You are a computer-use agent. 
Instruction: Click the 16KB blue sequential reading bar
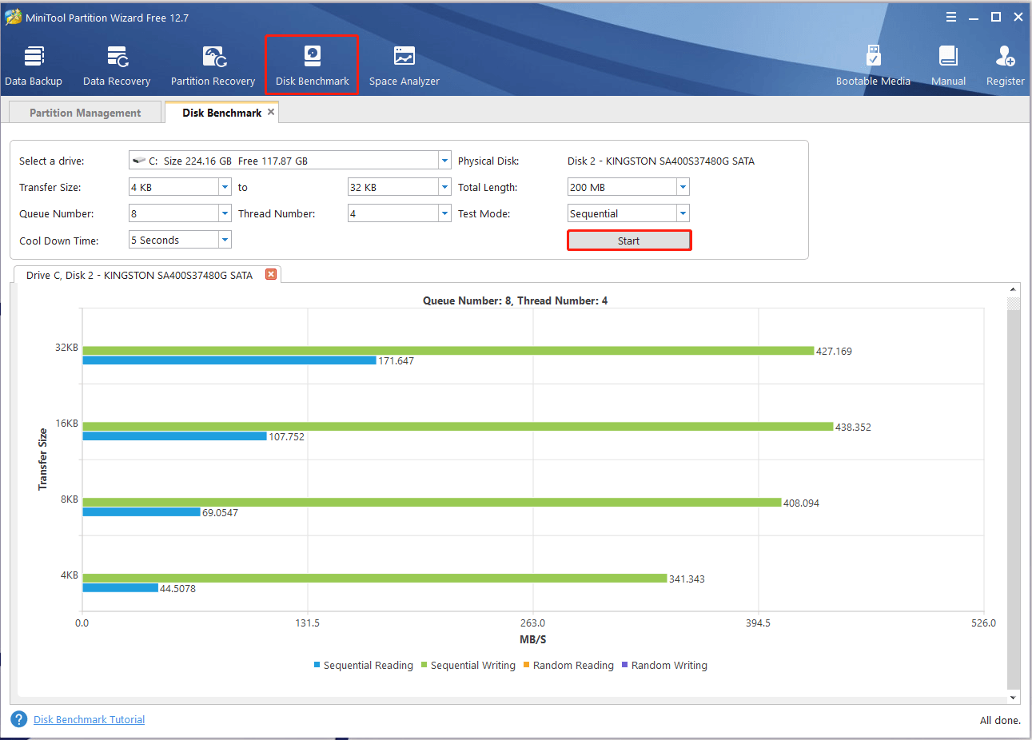174,436
